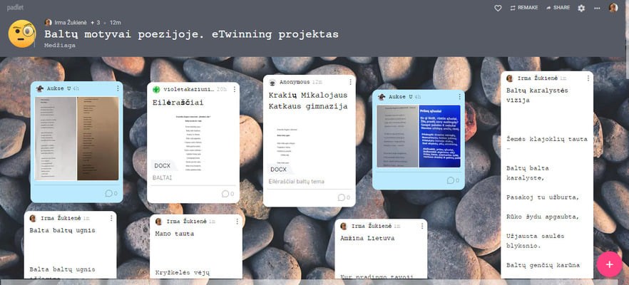Click the Baltų karalystės vizija title

(x=537, y=95)
